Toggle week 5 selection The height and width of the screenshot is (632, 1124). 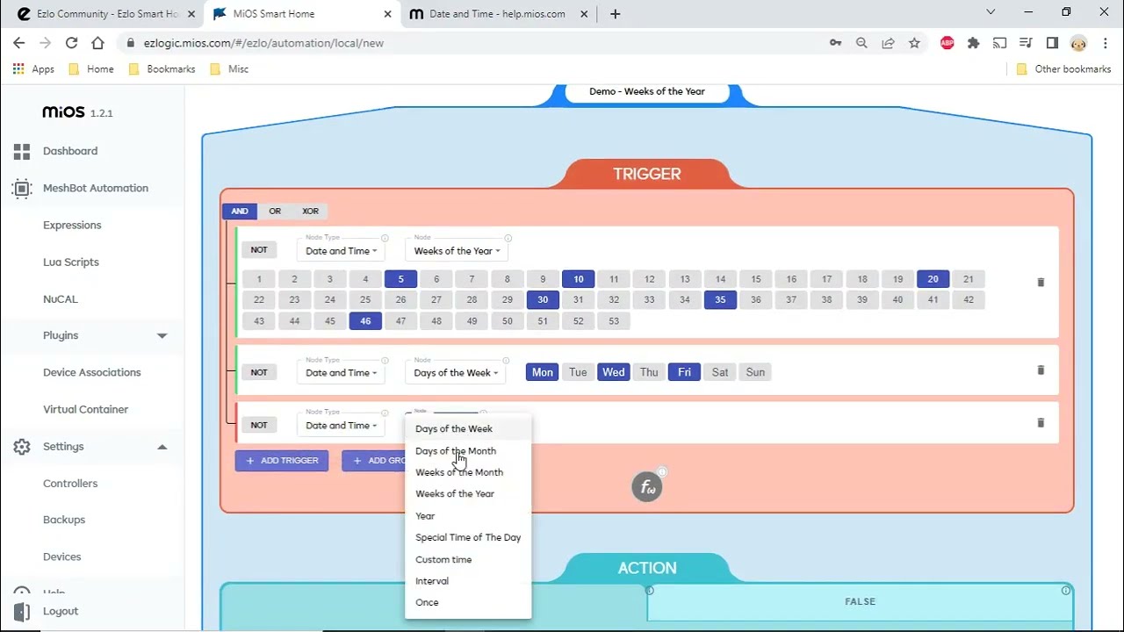[x=400, y=279]
